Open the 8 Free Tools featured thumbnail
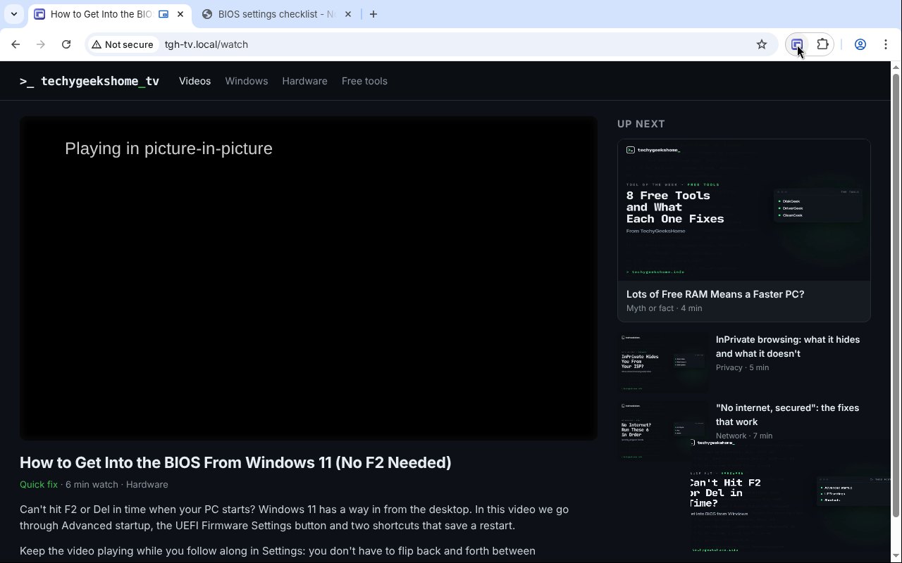Viewport: 902px width, 563px height. [744, 210]
